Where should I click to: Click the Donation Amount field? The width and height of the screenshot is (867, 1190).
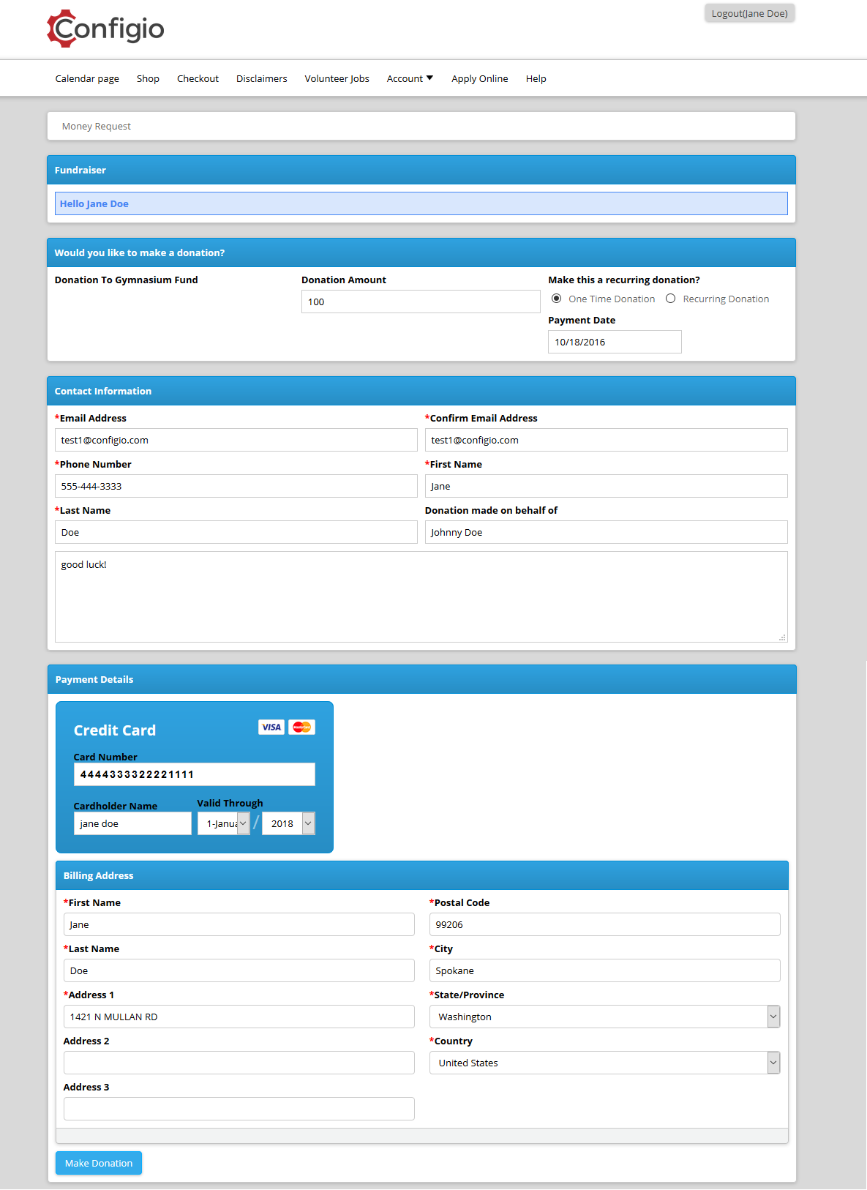click(421, 302)
